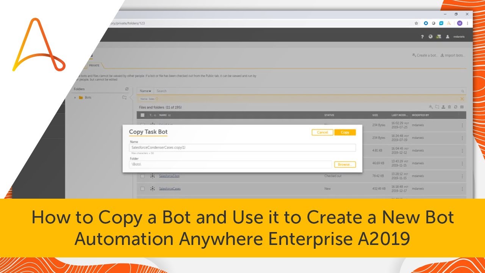Select the Bots folder
Screen dimensions: 485x273
pos(88,97)
